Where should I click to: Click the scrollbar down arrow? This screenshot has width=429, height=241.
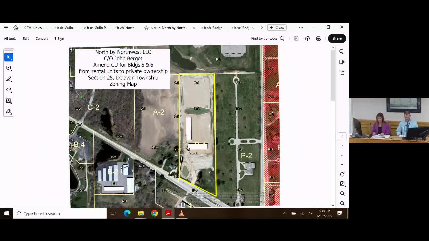333,205
